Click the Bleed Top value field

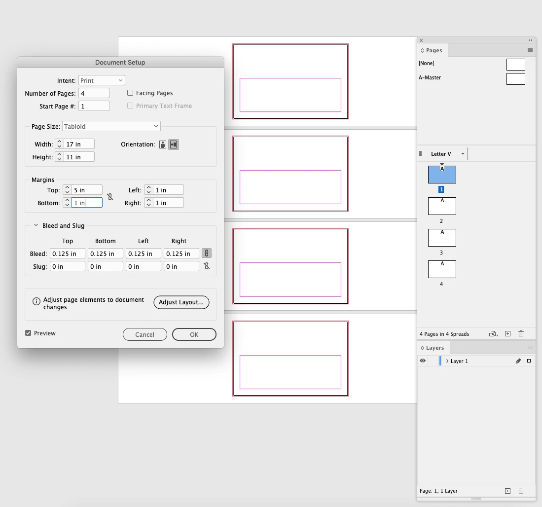pos(68,253)
